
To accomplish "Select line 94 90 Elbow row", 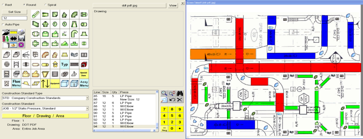I will click(124, 127).
